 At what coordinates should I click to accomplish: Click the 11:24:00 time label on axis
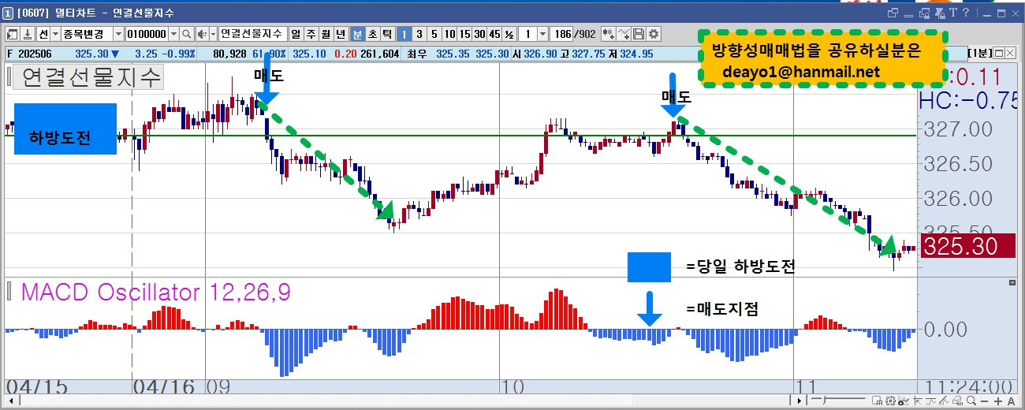pyautogui.click(x=969, y=386)
